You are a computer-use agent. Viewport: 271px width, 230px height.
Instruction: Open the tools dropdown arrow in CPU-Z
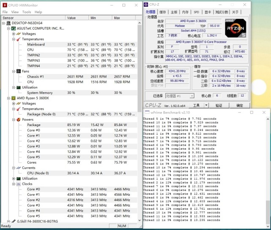point(206,105)
